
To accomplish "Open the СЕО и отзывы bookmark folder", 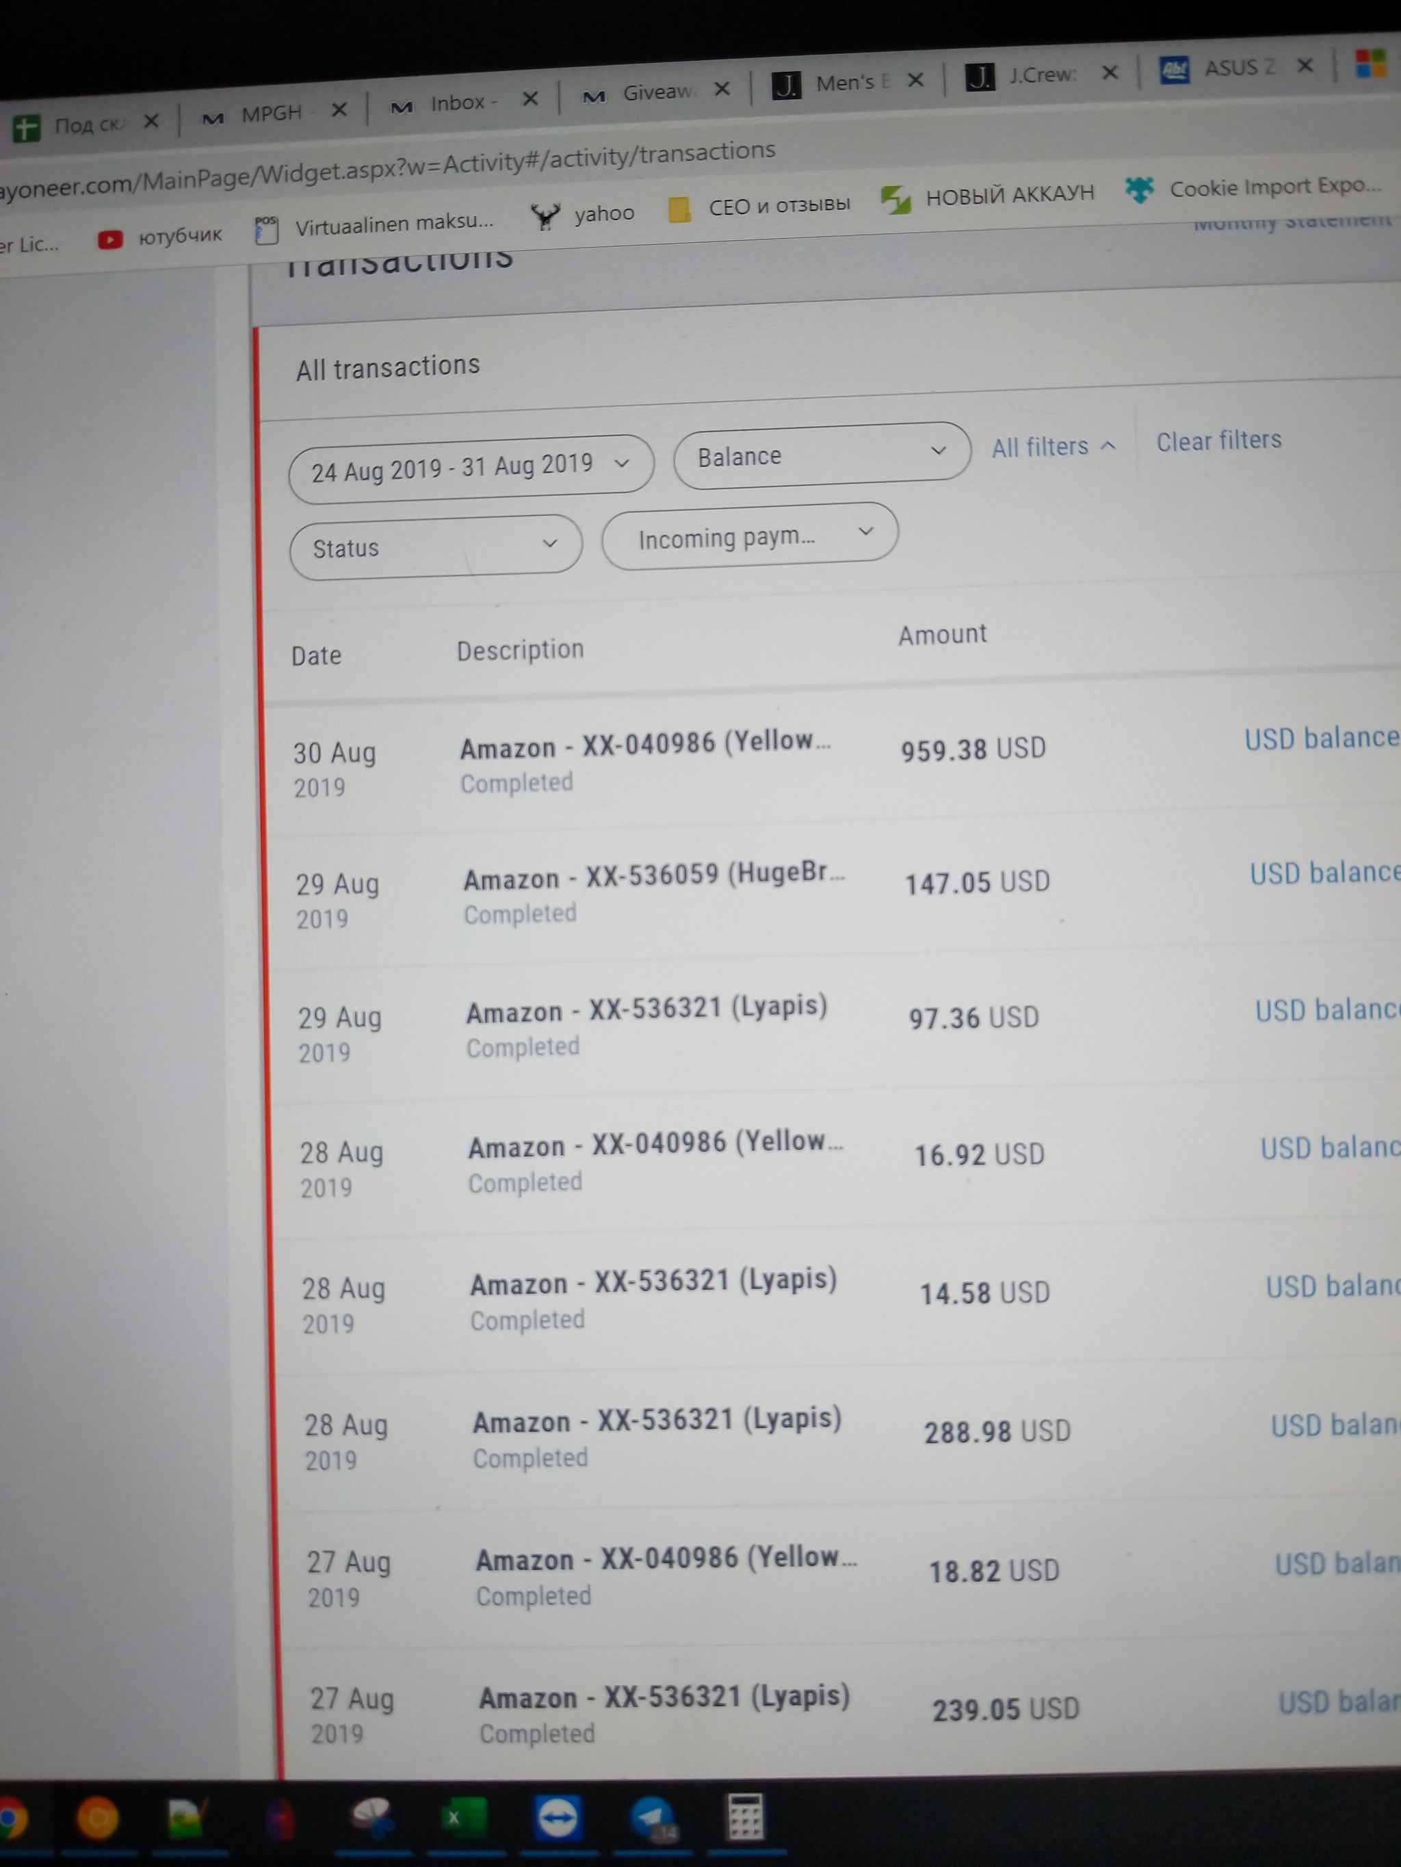I will tap(759, 207).
